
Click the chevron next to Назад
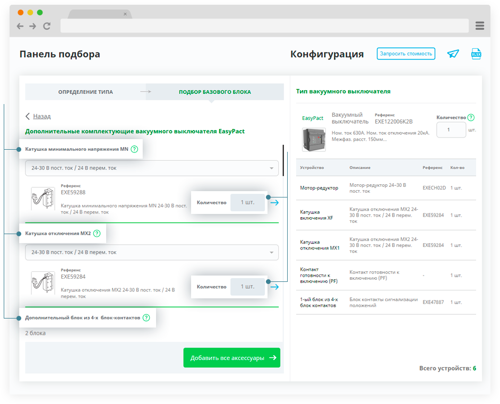tap(28, 116)
